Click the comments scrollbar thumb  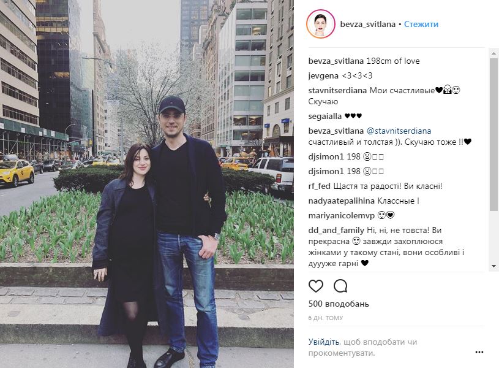click(493, 134)
